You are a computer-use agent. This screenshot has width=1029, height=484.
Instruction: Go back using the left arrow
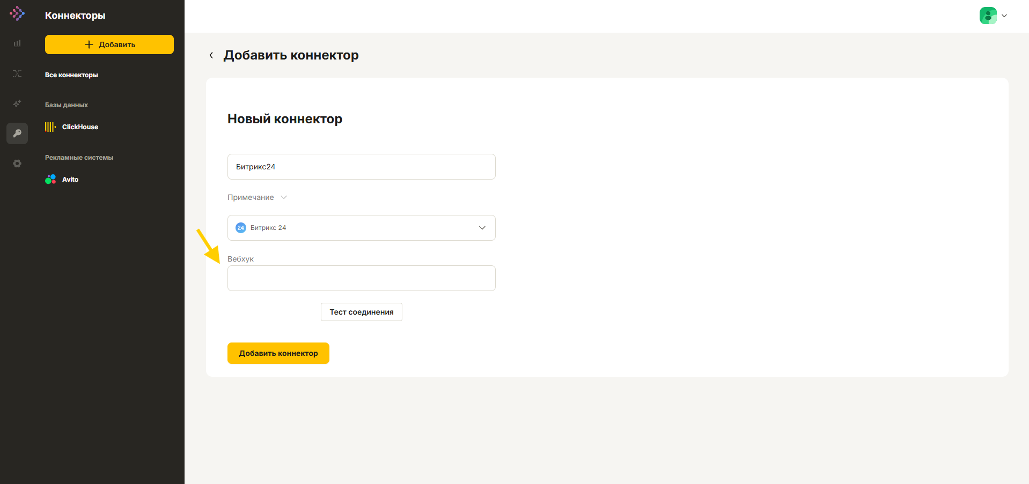[211, 55]
